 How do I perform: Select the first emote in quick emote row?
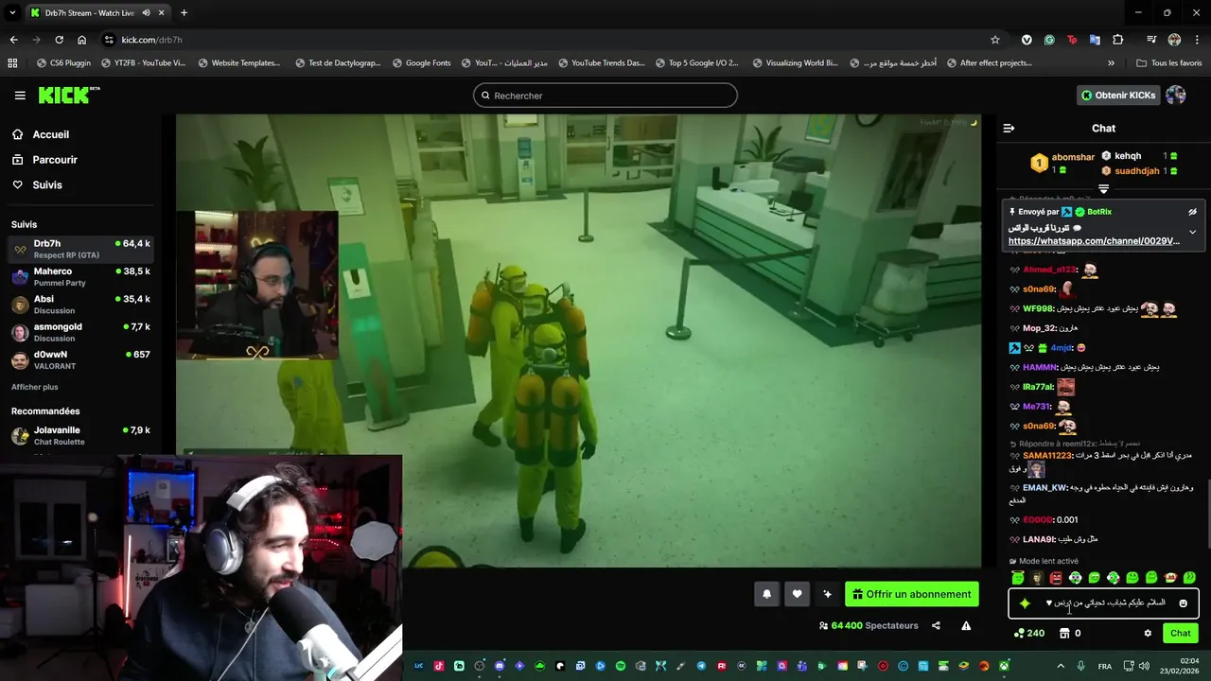click(x=1018, y=578)
